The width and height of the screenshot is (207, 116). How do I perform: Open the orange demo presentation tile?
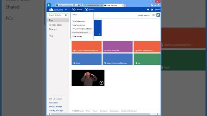[x=147, y=47]
